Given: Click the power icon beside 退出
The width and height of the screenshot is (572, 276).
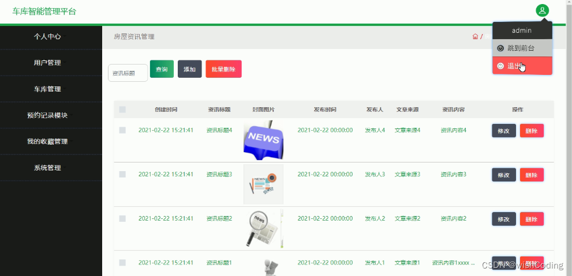Looking at the screenshot, I should [500, 66].
